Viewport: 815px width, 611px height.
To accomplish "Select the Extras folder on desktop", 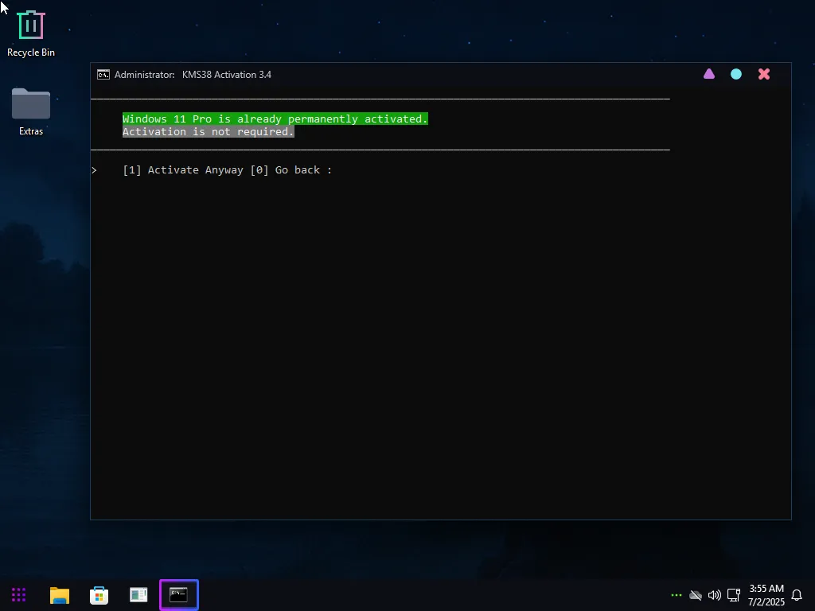I will [x=31, y=111].
